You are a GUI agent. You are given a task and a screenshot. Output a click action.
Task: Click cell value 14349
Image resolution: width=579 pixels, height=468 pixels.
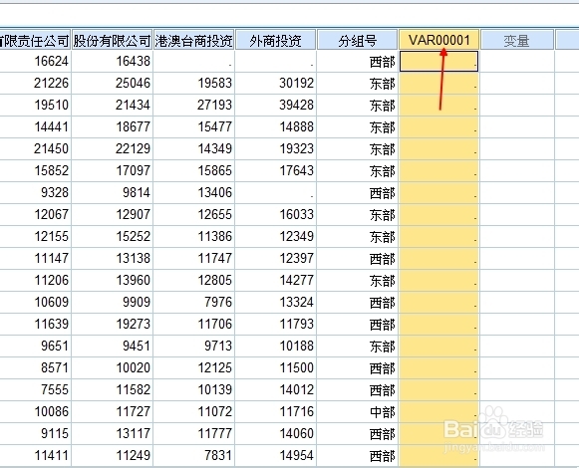[x=215, y=148]
